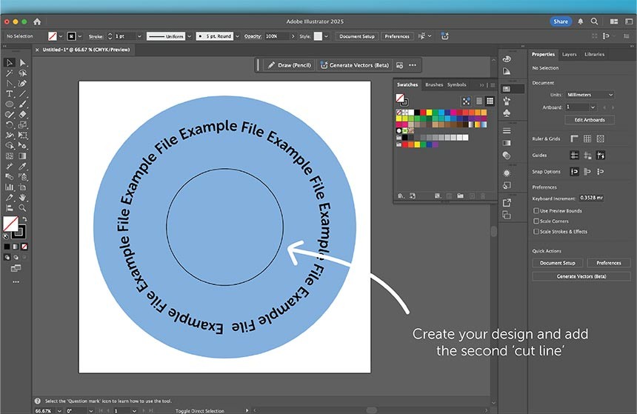The width and height of the screenshot is (637, 414).
Task: Select the Column Graph tool
Action: click(x=10, y=187)
